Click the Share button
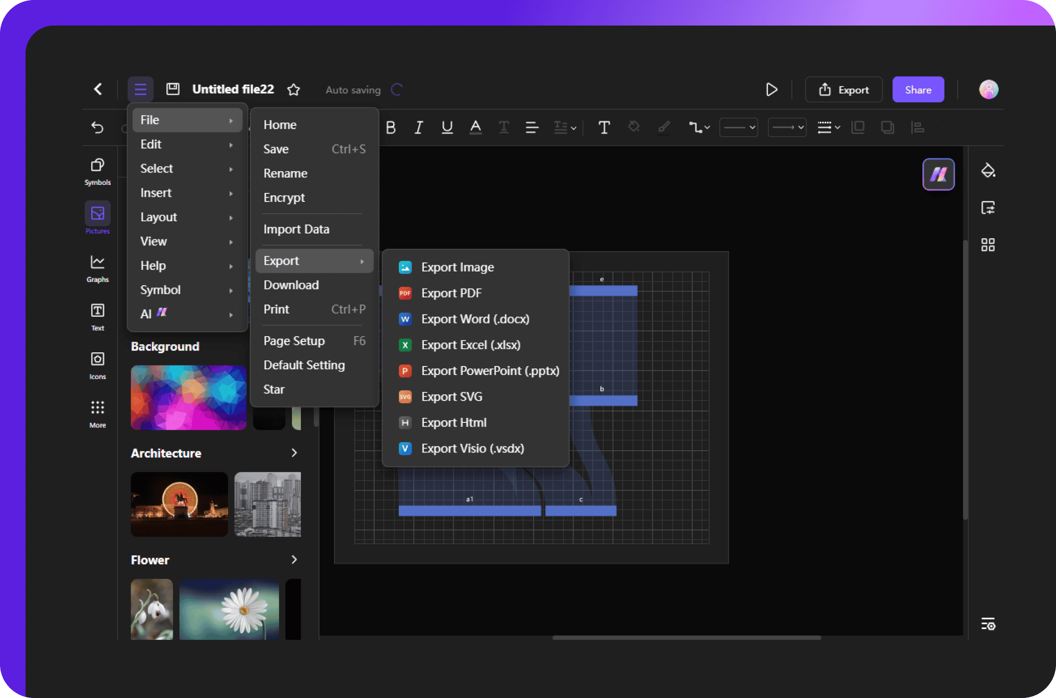1056x698 pixels. point(919,89)
